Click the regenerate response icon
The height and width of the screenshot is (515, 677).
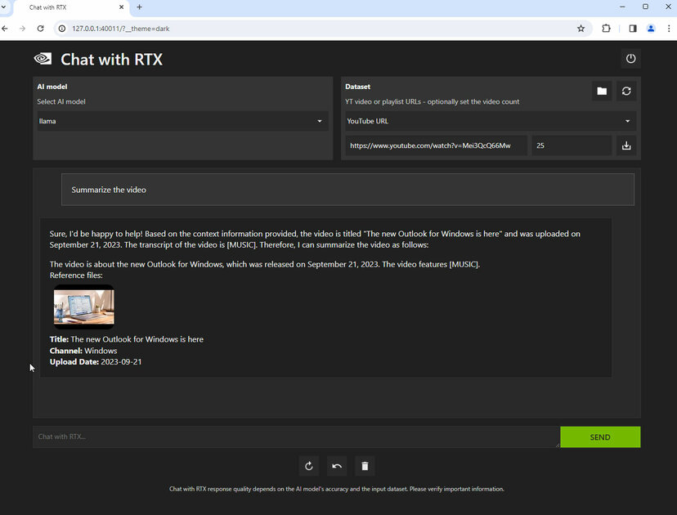[x=309, y=466]
